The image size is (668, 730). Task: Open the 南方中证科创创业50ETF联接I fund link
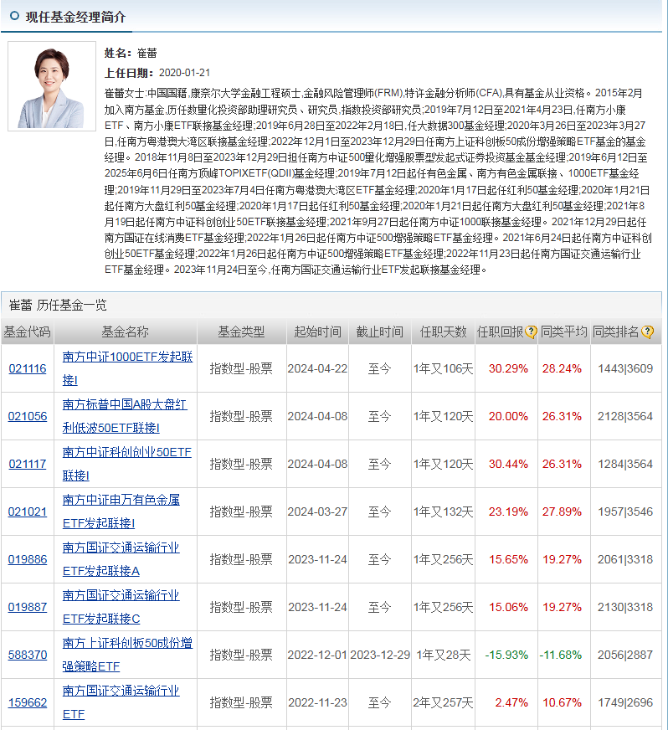[126, 464]
